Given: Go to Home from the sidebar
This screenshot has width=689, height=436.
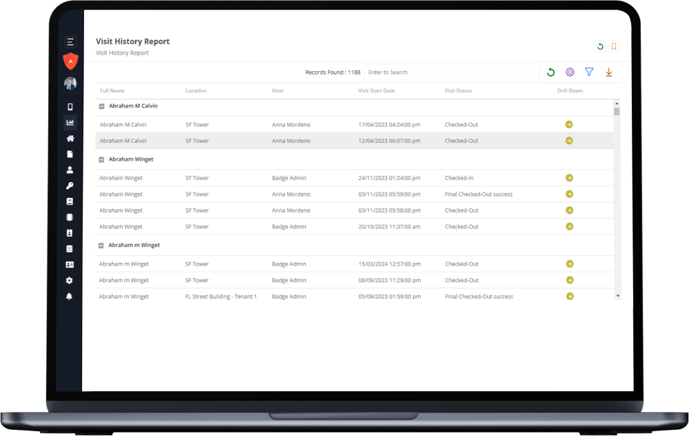Looking at the screenshot, I should pos(70,138).
